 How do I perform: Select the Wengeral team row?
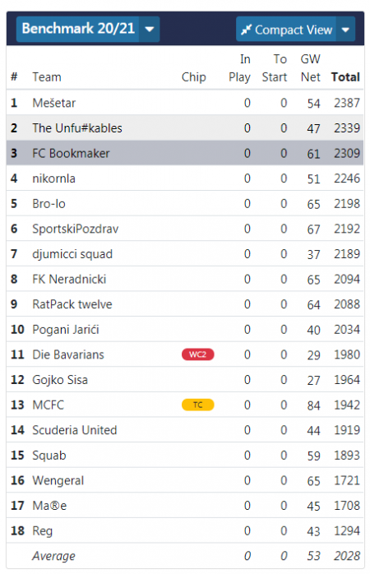(x=185, y=480)
